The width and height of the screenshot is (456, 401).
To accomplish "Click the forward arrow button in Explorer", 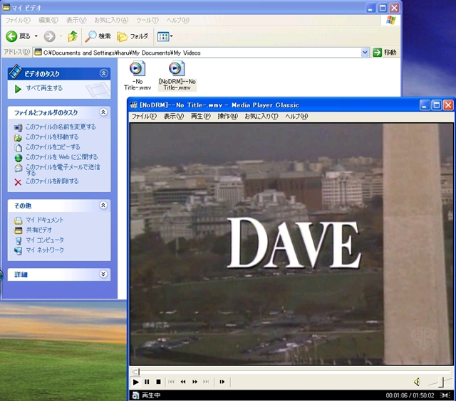I will pos(49,36).
